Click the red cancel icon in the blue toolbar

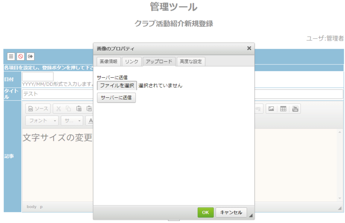coord(20,56)
